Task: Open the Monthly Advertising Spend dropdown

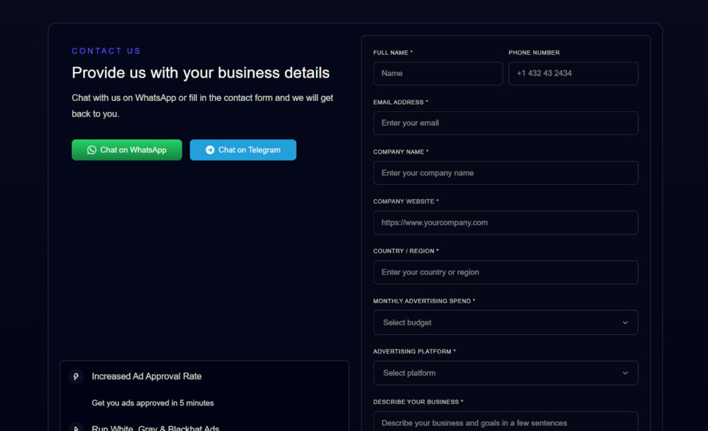Action: pyautogui.click(x=505, y=323)
